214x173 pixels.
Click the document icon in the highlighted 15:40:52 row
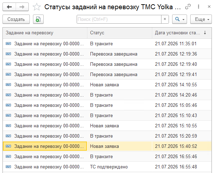tap(8, 146)
